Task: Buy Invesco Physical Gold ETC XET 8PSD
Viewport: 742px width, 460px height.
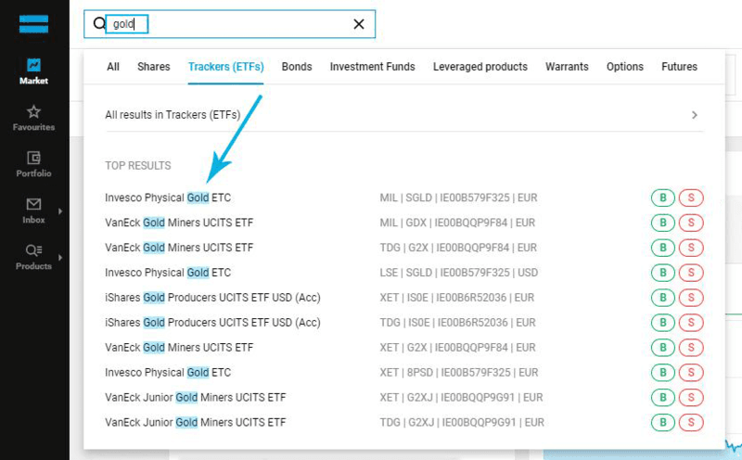Action: click(663, 373)
